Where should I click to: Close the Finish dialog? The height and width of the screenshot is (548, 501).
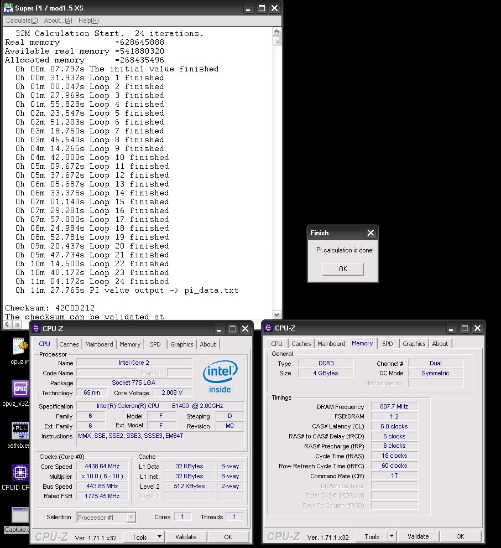click(x=371, y=232)
